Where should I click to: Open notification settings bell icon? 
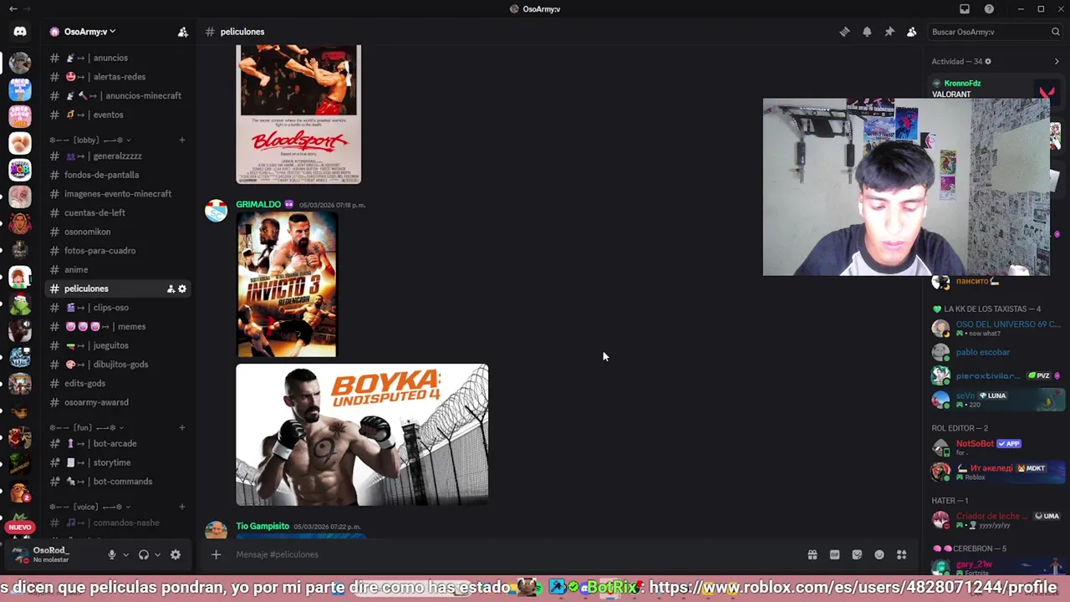coord(867,32)
